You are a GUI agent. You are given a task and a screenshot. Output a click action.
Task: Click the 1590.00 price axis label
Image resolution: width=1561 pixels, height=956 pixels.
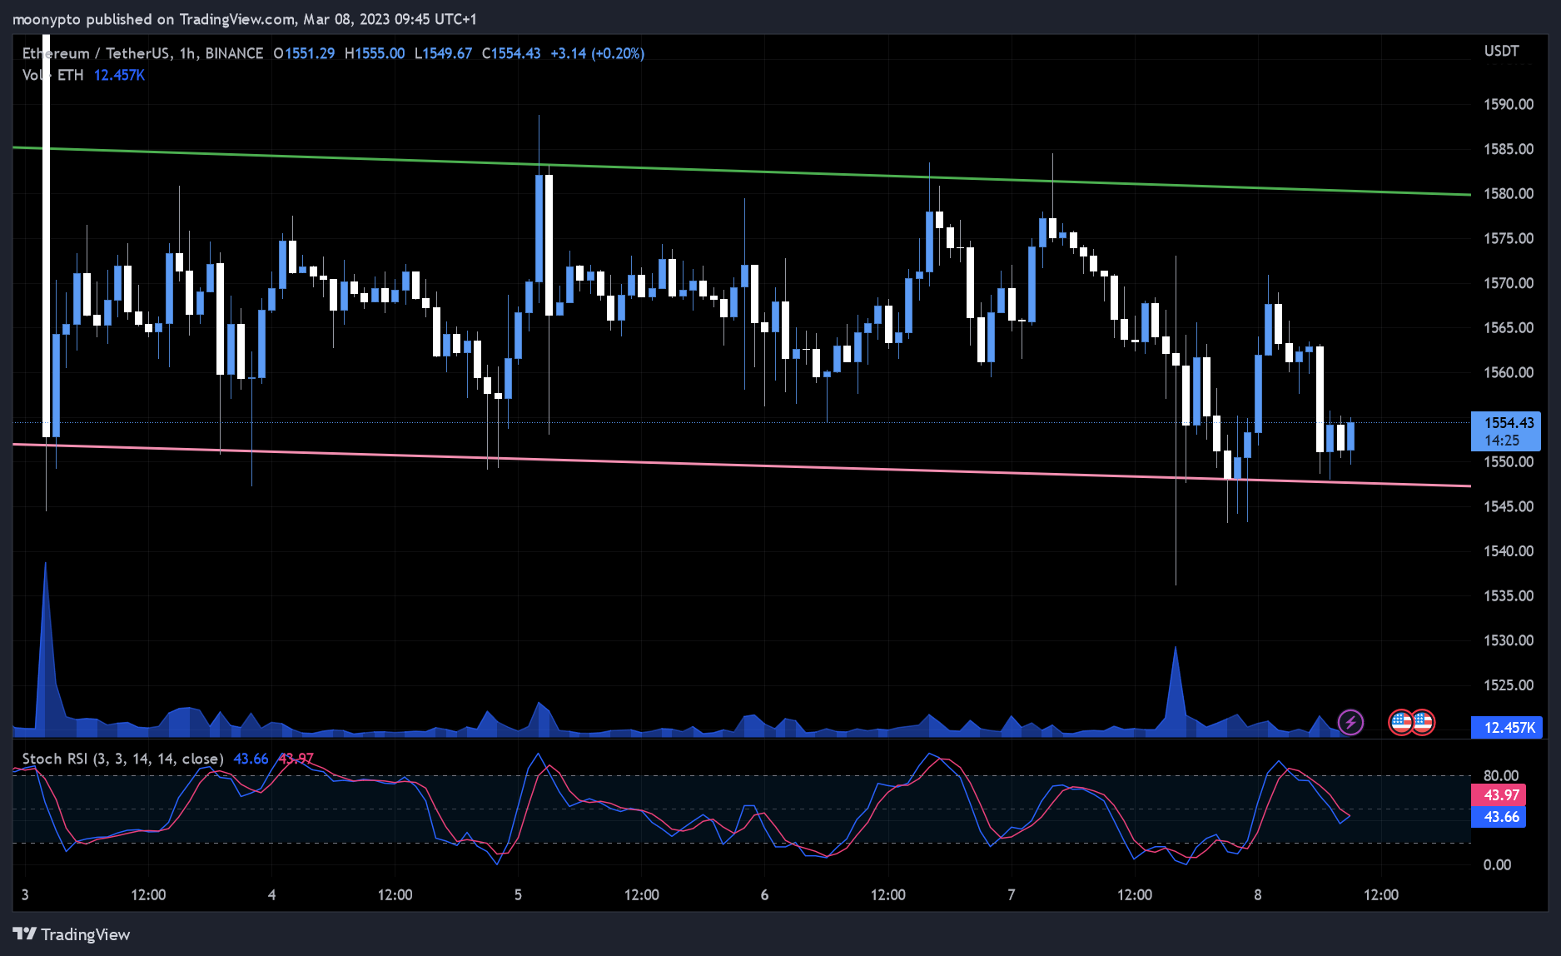[x=1508, y=104]
